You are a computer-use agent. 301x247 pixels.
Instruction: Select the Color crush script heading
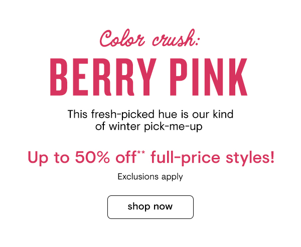coord(149,38)
